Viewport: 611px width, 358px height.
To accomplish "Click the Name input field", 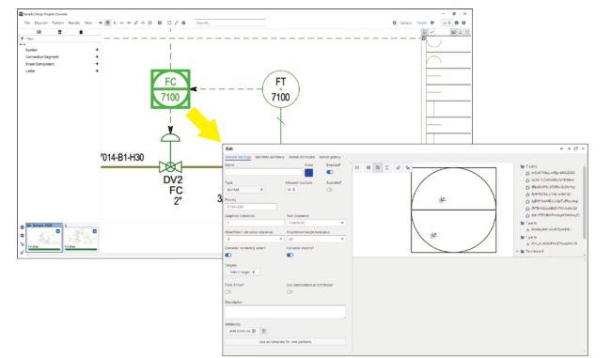I will (x=263, y=172).
